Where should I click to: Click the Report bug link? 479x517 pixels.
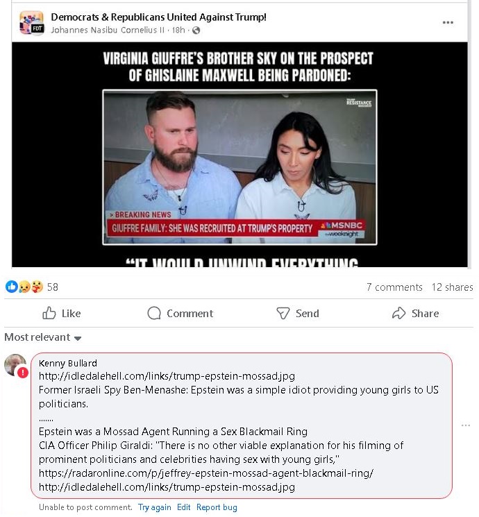click(x=217, y=507)
